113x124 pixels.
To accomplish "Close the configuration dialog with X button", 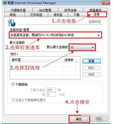I will tap(106, 3).
